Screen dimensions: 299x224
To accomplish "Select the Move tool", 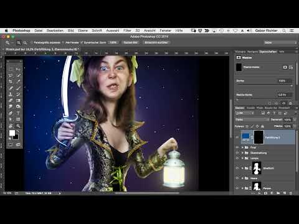I will pos(18,69).
